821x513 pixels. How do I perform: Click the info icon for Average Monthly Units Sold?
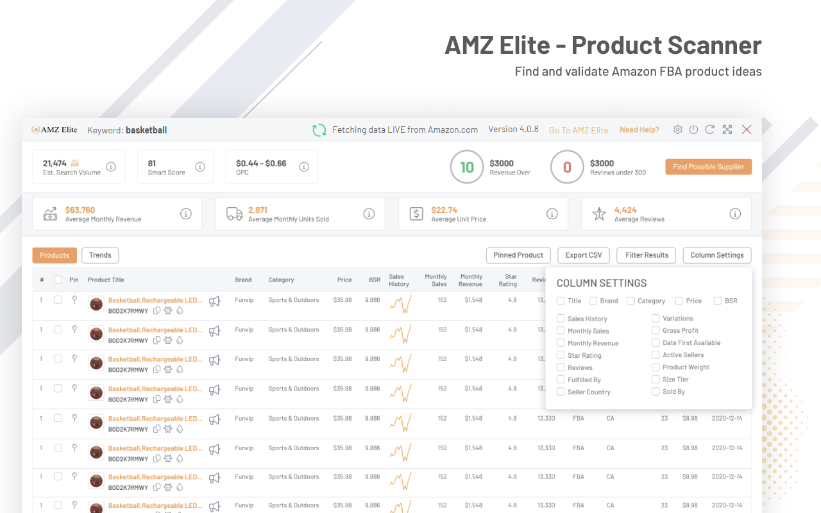pos(369,214)
